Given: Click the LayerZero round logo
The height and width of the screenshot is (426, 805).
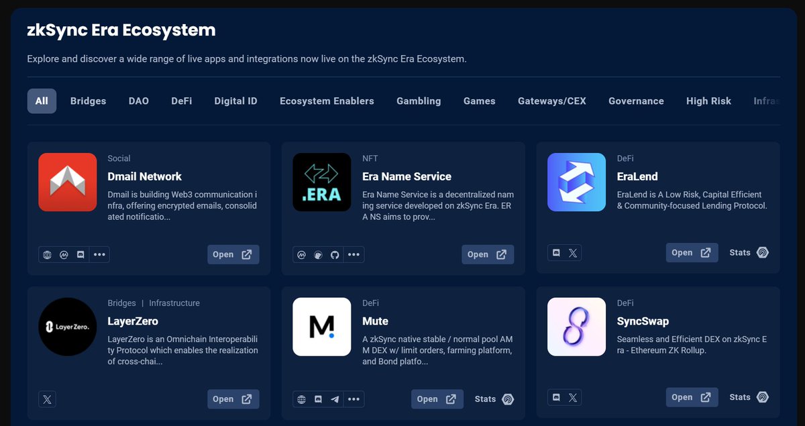Looking at the screenshot, I should 67,327.
